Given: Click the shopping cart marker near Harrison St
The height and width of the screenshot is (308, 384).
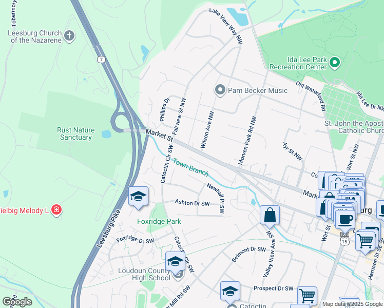Looking at the screenshot, I should pos(365,242).
